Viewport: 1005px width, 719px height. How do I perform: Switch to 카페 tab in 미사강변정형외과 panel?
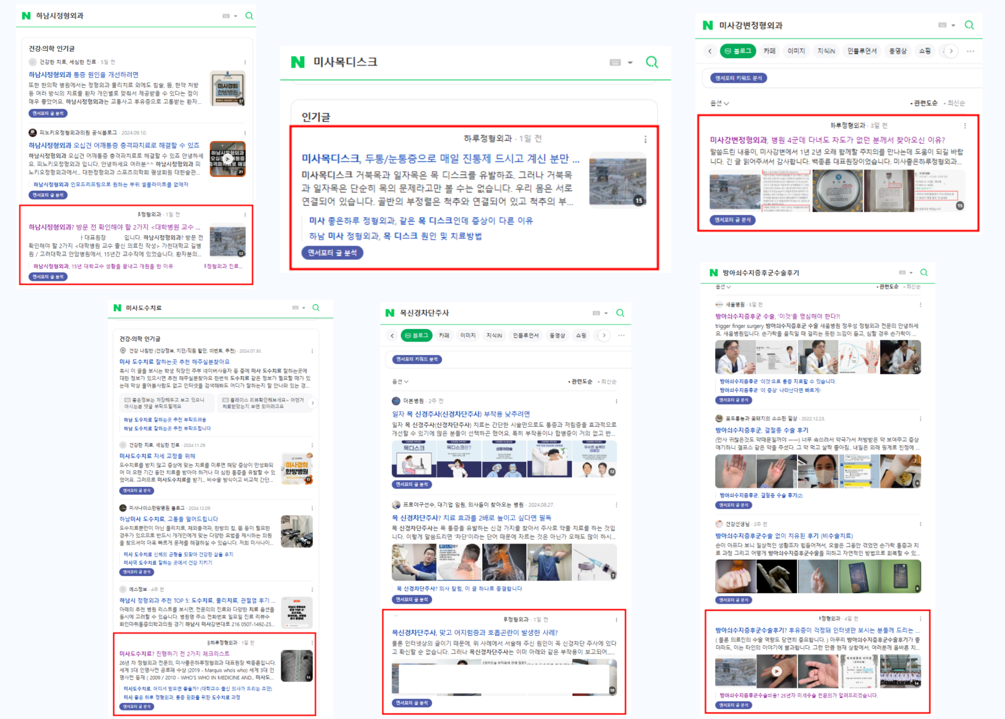769,51
